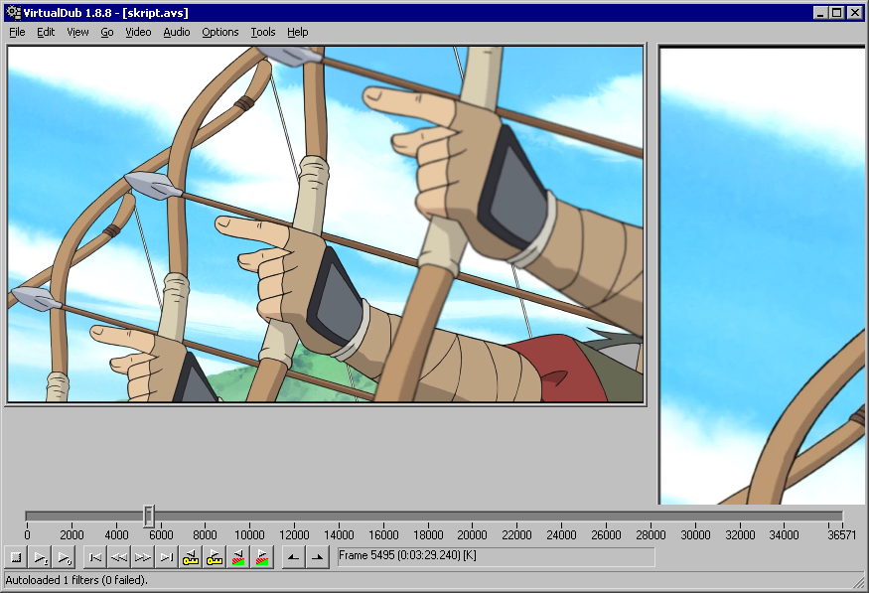Click the timeline label 2000

point(72,534)
